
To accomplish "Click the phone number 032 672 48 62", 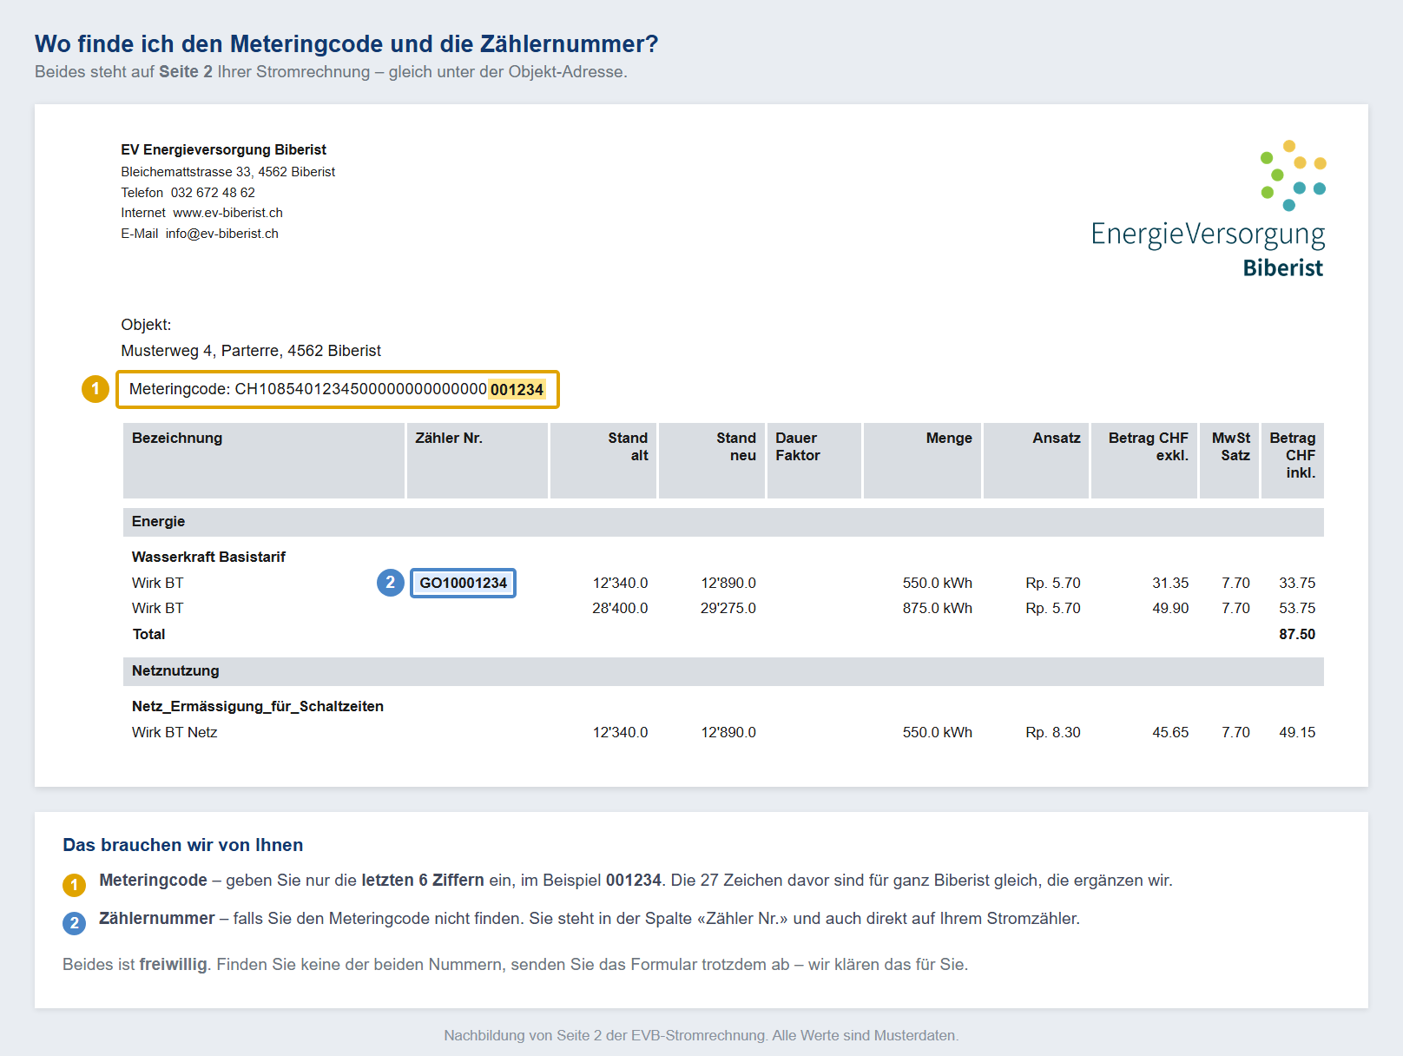I will 213,193.
